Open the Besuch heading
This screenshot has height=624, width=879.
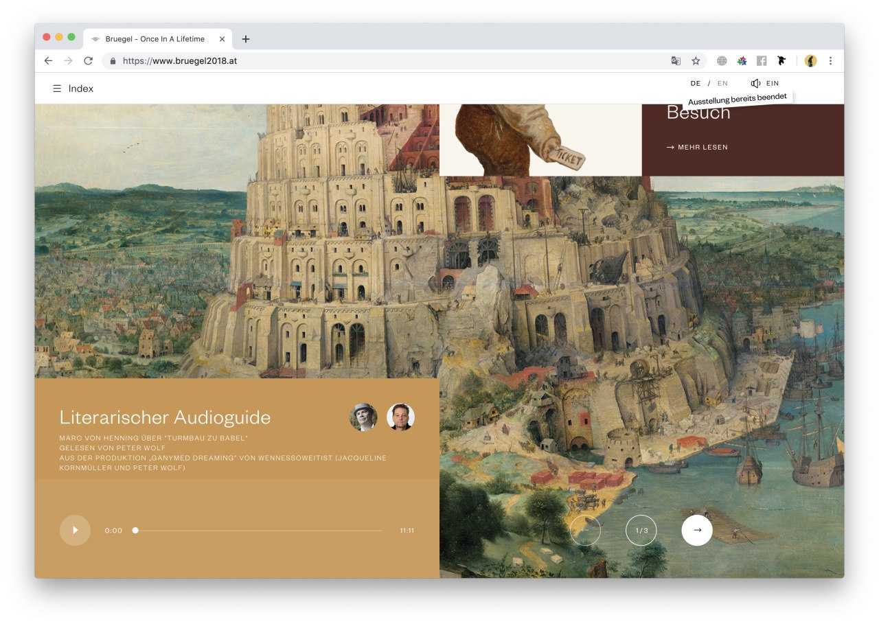(x=698, y=113)
